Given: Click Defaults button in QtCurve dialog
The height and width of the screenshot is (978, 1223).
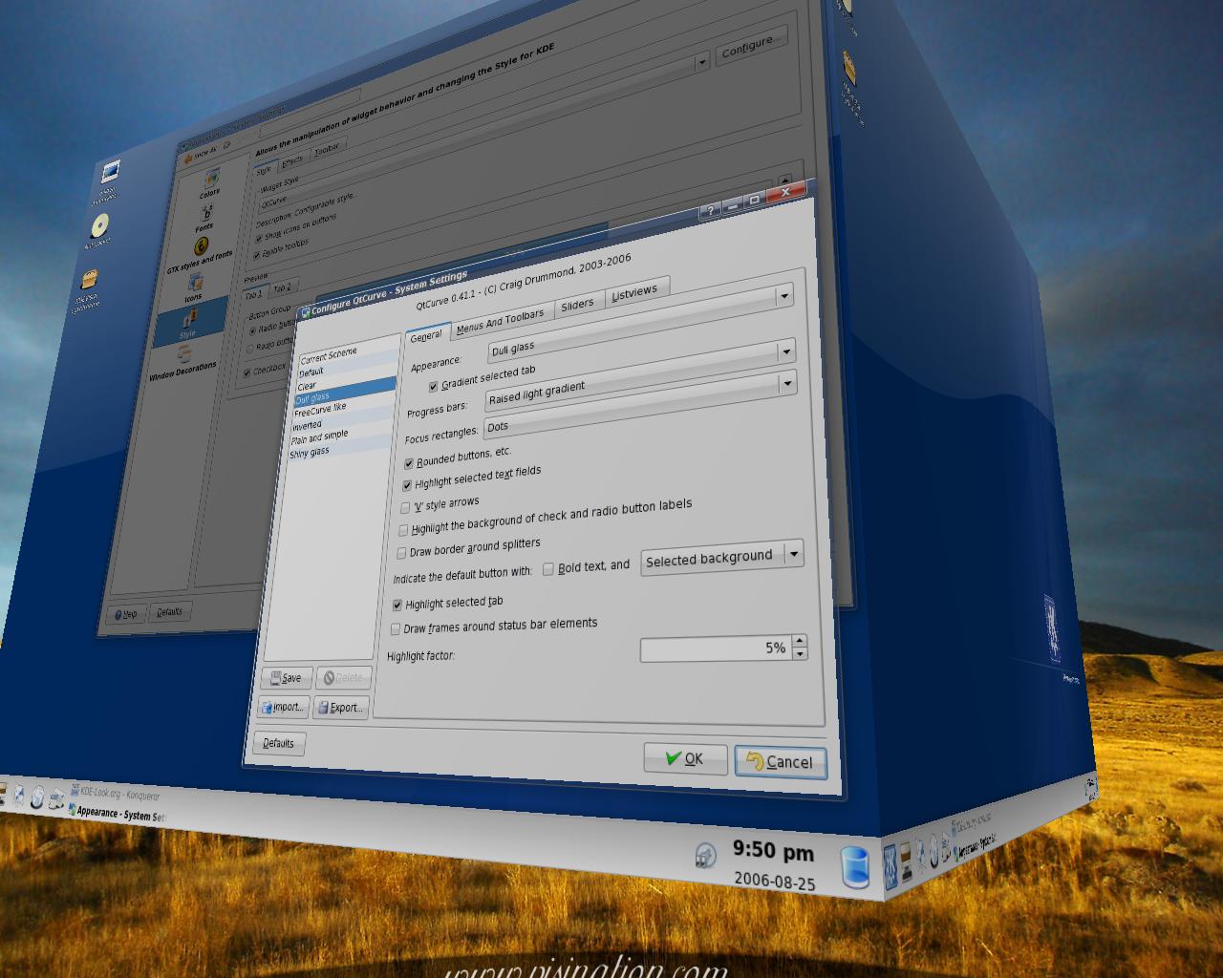Looking at the screenshot, I should click(x=278, y=743).
